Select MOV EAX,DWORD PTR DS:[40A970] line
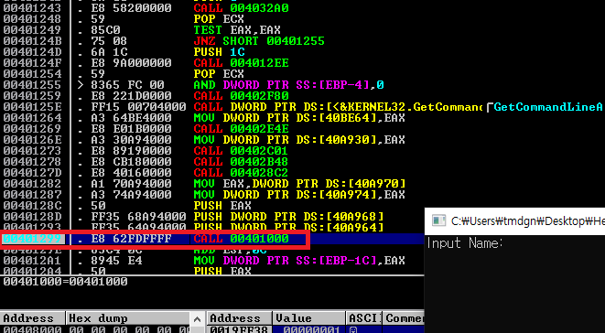The width and height of the screenshot is (605, 333). [299, 184]
